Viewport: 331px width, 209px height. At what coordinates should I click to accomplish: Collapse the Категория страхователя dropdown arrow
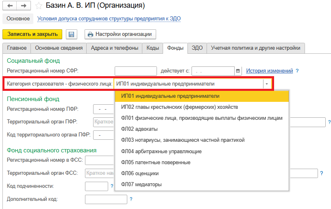[x=267, y=84]
